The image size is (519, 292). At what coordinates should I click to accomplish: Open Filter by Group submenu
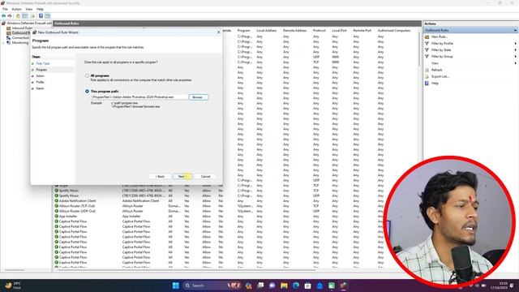click(x=470, y=57)
